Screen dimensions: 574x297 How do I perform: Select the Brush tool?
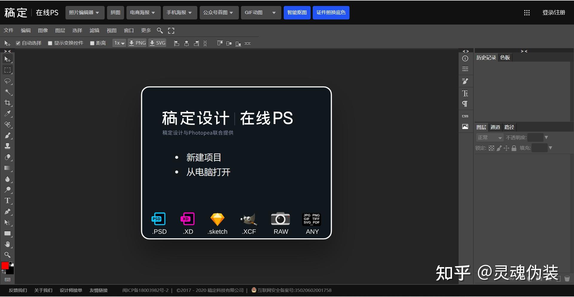(7, 135)
